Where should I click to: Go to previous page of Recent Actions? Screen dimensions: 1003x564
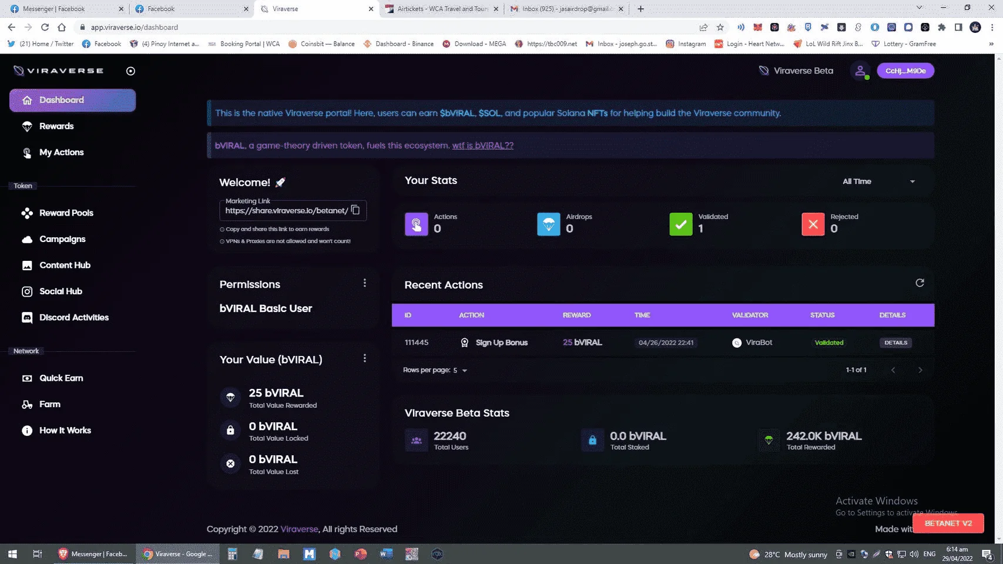pyautogui.click(x=893, y=370)
